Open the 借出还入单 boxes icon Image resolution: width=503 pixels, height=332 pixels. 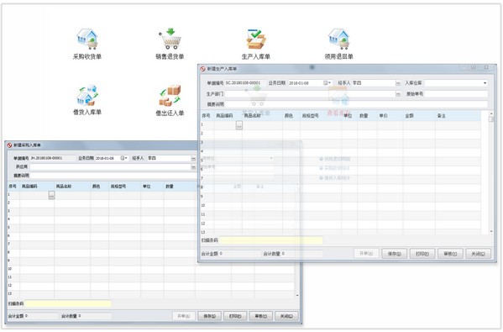coord(170,95)
